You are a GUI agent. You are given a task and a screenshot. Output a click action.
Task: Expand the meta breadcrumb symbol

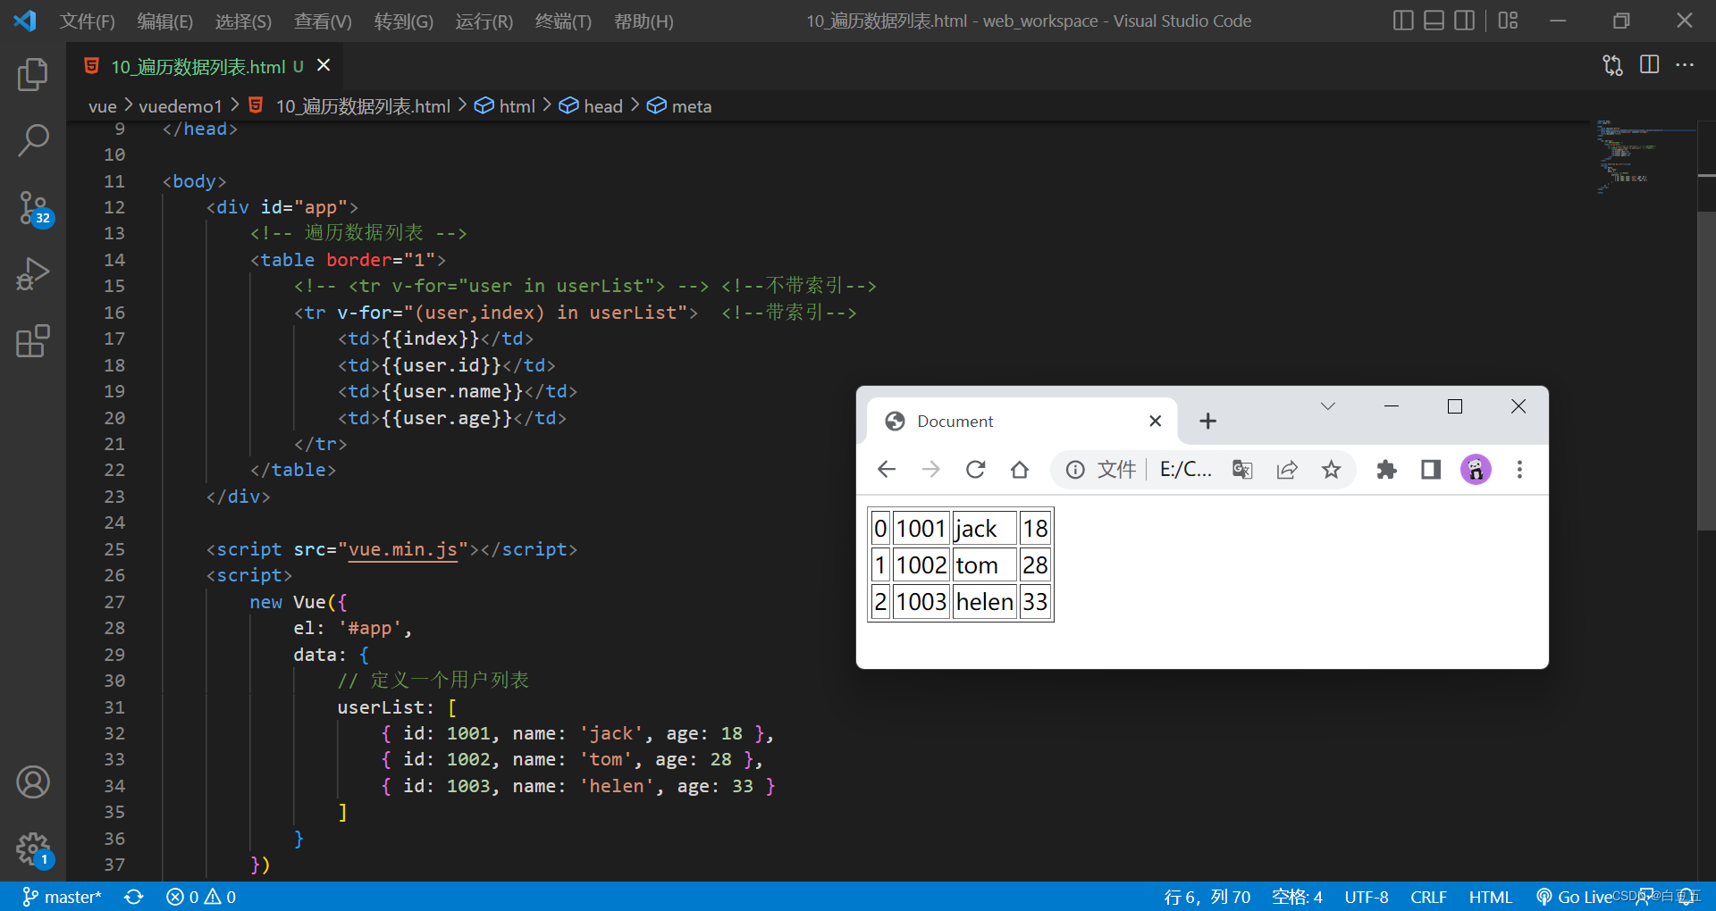tap(679, 106)
